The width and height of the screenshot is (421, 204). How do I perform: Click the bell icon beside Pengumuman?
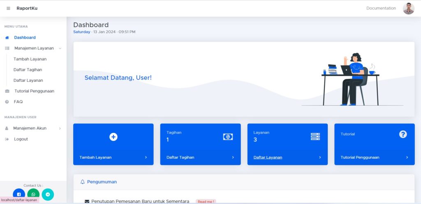tap(83, 182)
